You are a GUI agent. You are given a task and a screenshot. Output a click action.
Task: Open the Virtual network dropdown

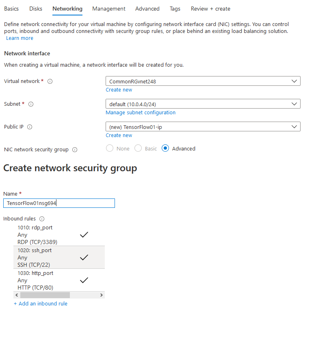click(203, 81)
